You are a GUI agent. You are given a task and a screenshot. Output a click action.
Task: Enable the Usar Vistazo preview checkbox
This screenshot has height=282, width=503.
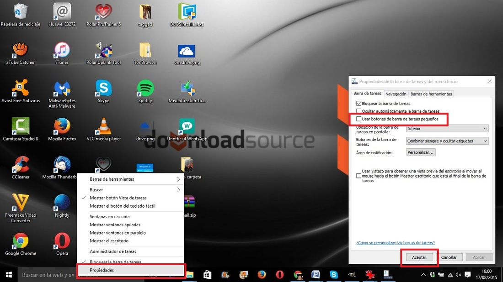[359, 176]
